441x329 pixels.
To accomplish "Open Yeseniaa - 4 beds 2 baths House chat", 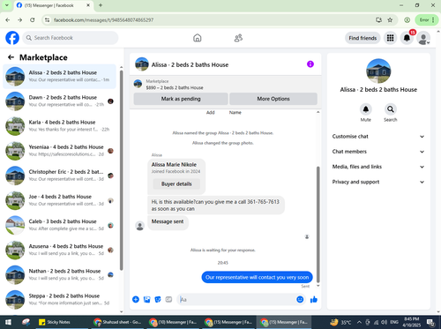I will [x=60, y=151].
